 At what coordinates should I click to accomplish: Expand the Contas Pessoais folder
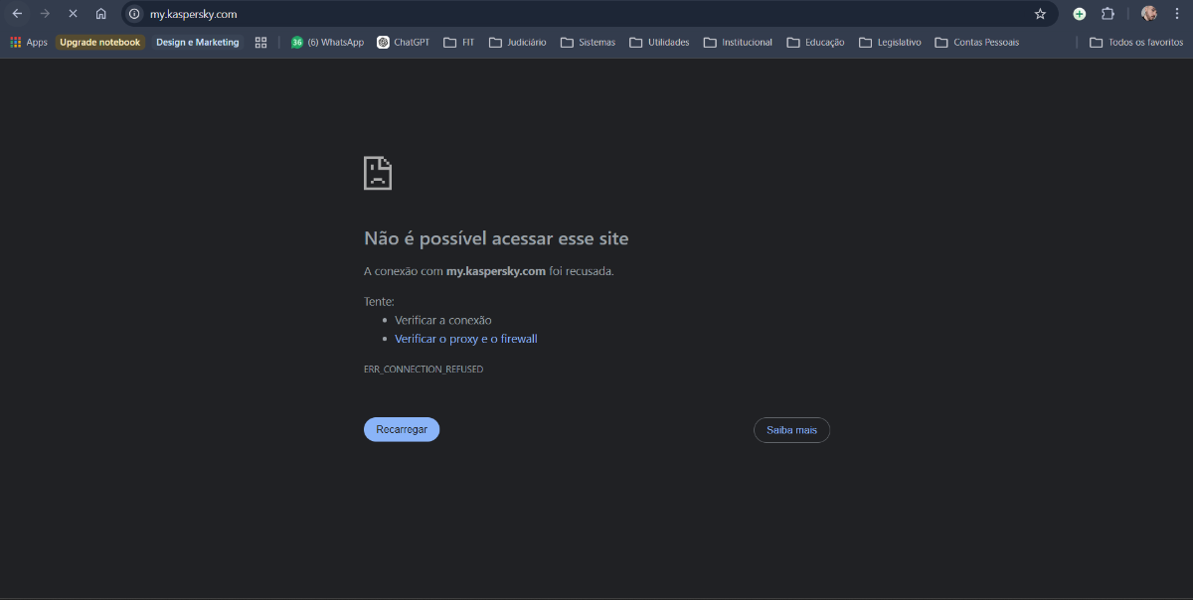[x=976, y=43]
